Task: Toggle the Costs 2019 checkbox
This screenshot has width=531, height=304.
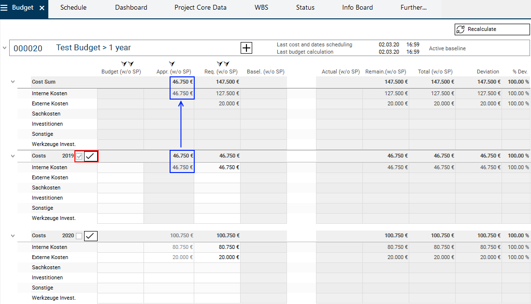Action: tap(79, 156)
